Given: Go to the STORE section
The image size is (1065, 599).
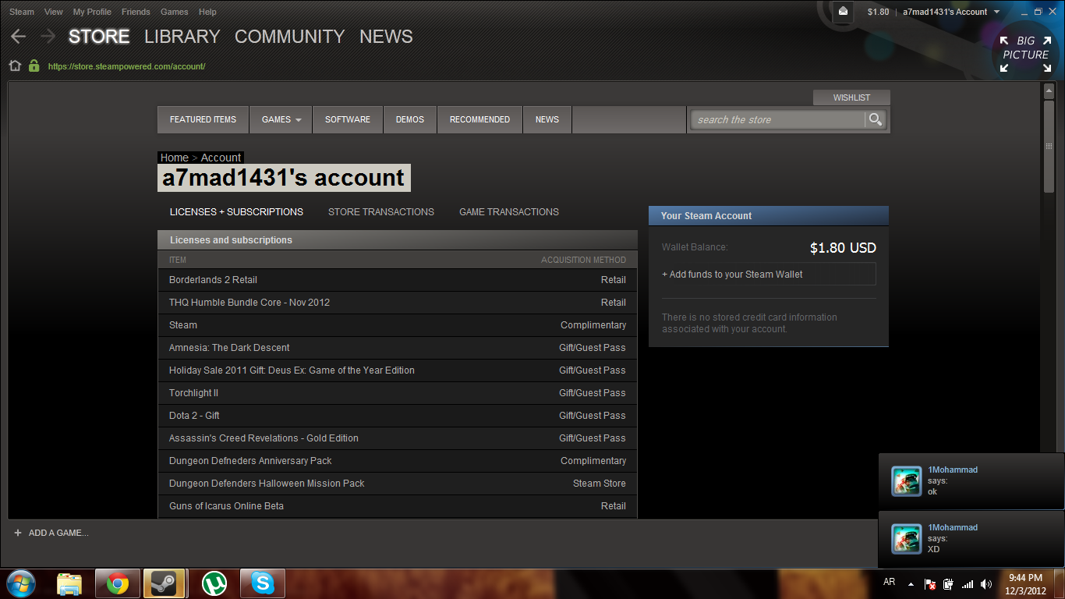Looking at the screenshot, I should (x=99, y=37).
